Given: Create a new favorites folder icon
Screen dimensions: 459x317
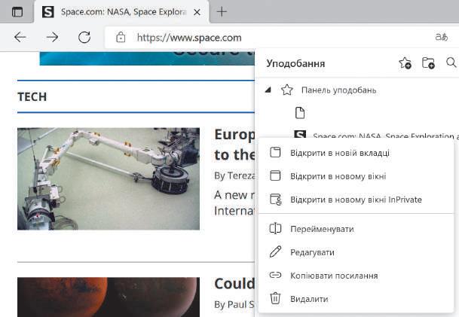Looking at the screenshot, I should (x=428, y=63).
